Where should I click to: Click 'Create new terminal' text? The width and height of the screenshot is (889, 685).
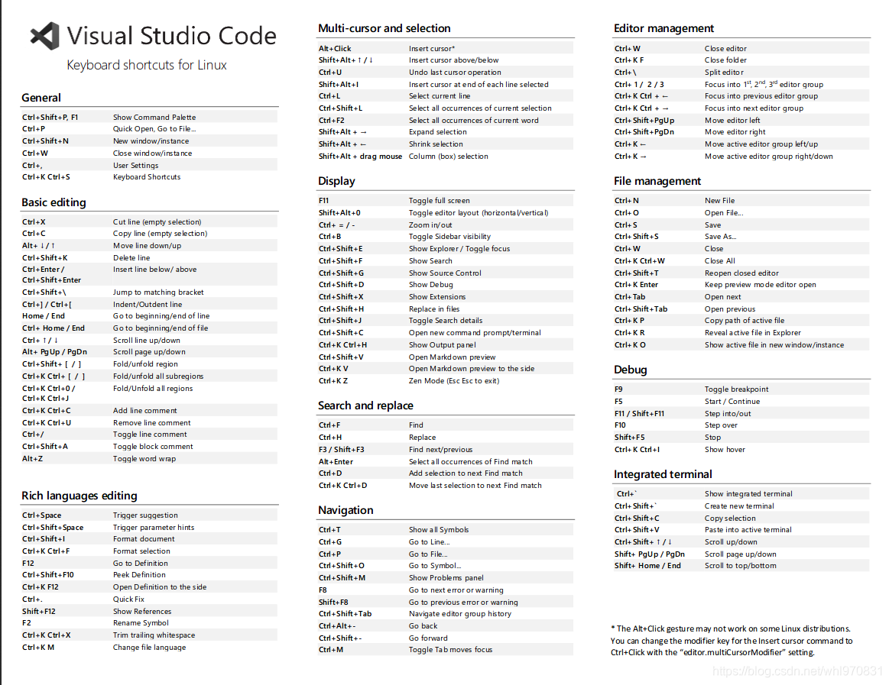[739, 506]
